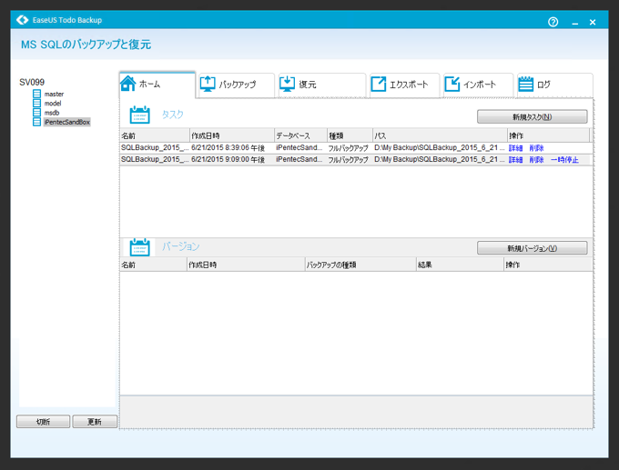Click the upload monitor icon on バックアップ tab
The width and height of the screenshot is (619, 470).
(x=208, y=84)
